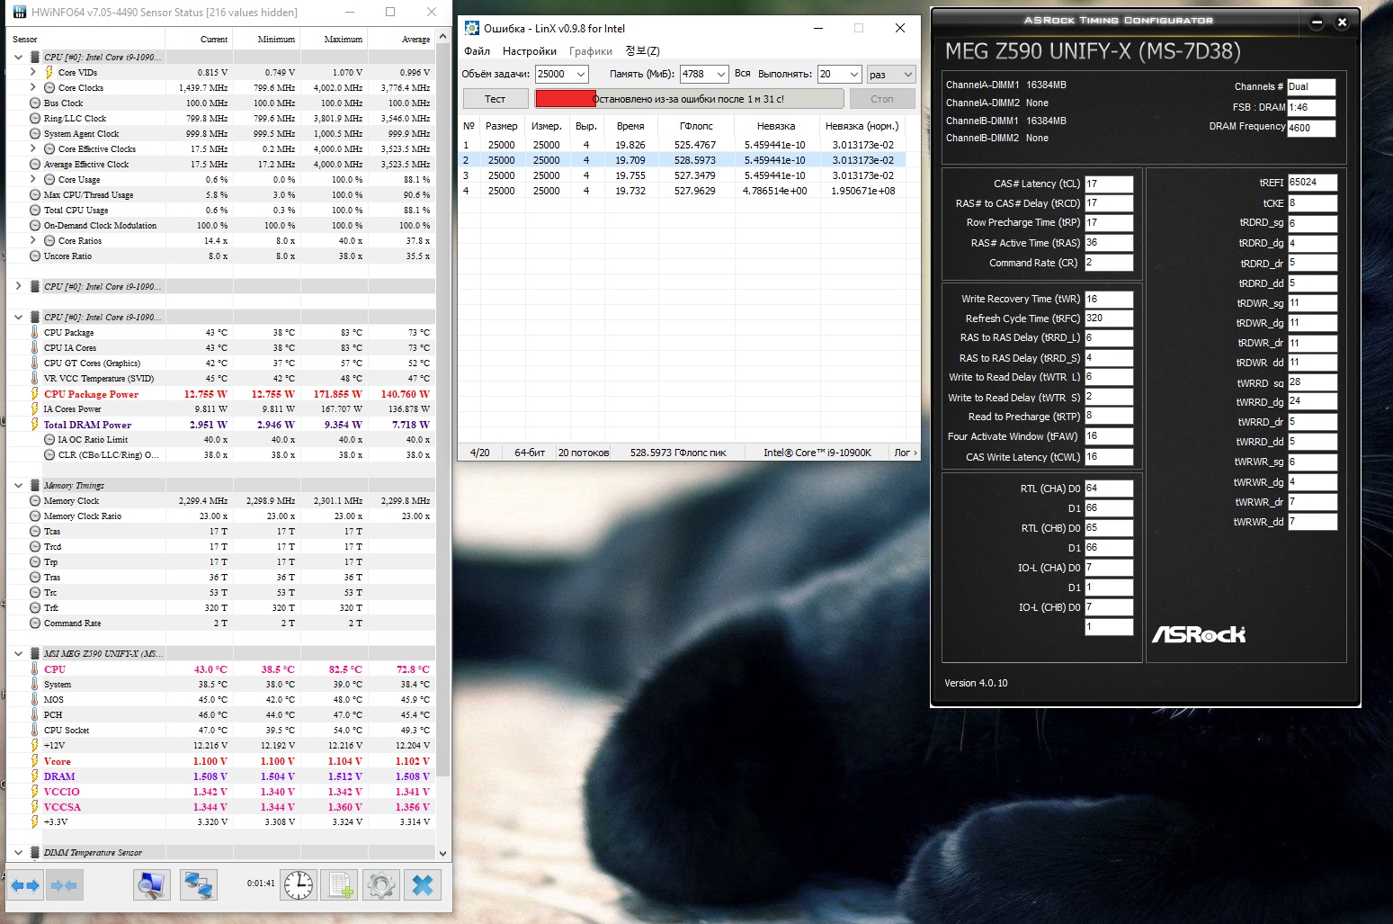Screen dimensions: 1393x924
Task: Select the highlighted LinX result row number 2
Action: 683,160
